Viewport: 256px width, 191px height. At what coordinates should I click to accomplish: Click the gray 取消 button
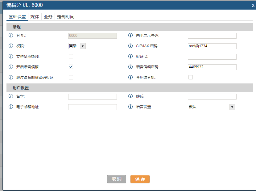pos(117,179)
